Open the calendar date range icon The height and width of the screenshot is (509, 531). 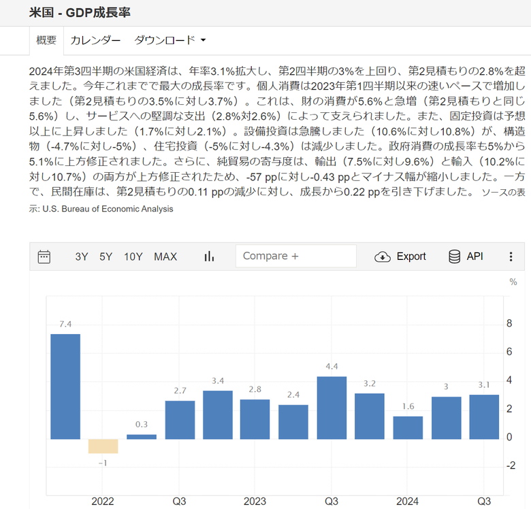[44, 257]
